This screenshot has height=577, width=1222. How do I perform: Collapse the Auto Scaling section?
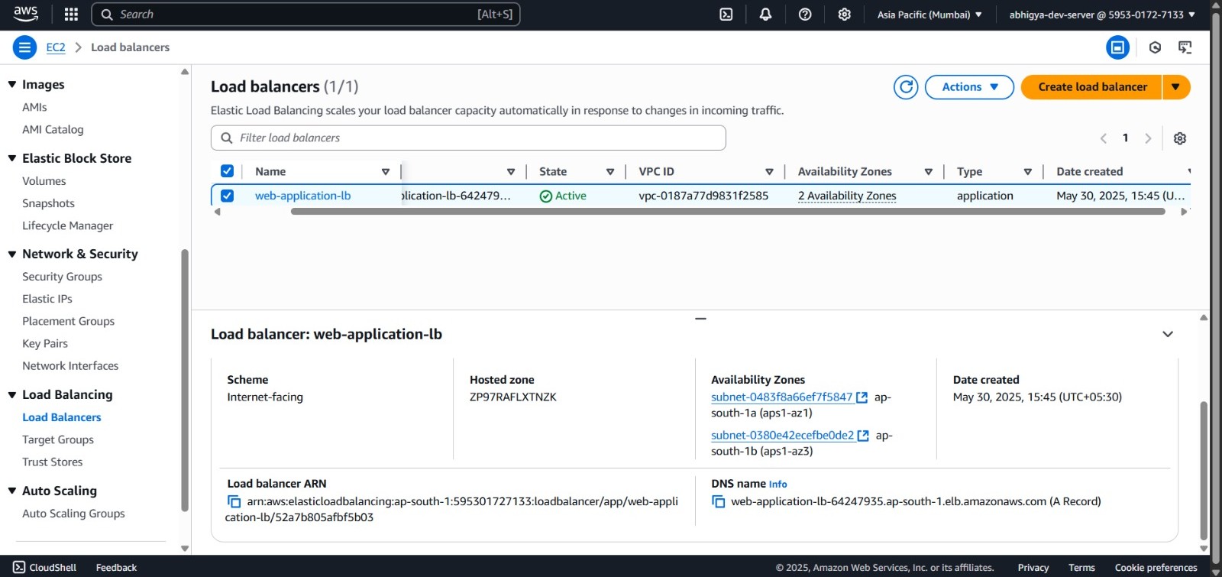pos(12,491)
